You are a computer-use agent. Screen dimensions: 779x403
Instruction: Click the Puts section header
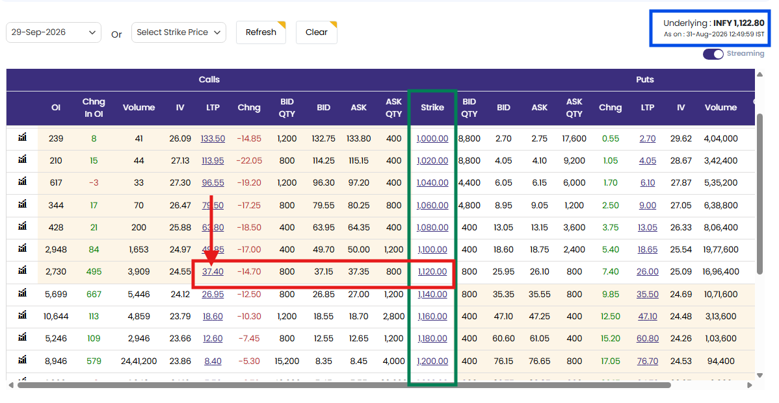645,79
